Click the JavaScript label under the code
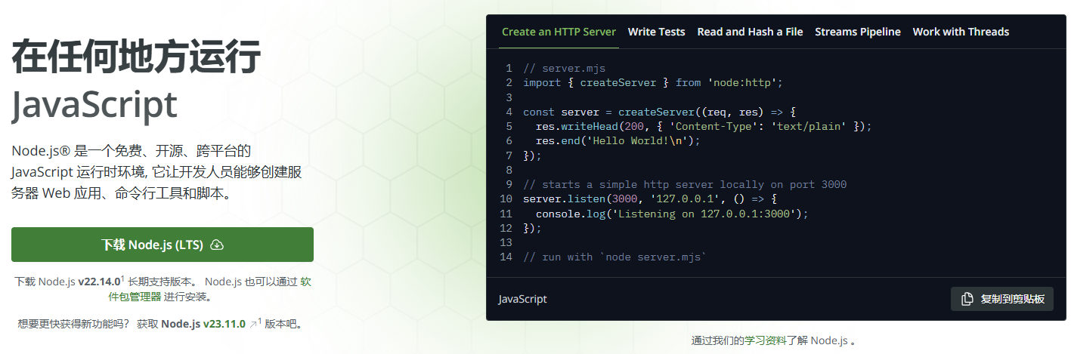This screenshot has width=1071, height=354. 522,299
